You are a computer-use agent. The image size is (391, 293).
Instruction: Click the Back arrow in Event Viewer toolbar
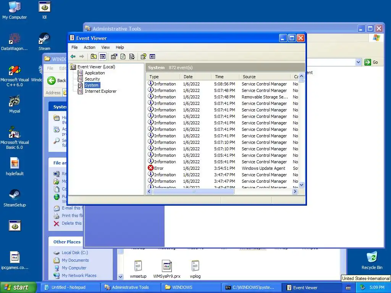(73, 56)
